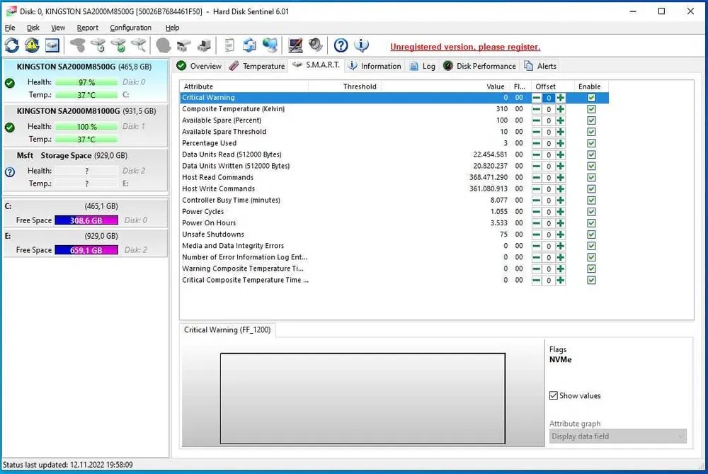
Task: Click the green check icon of KINGSTON SA2000M81000G
Action: click(x=9, y=128)
